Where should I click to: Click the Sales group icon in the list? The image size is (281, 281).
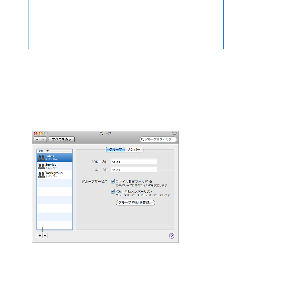click(41, 158)
